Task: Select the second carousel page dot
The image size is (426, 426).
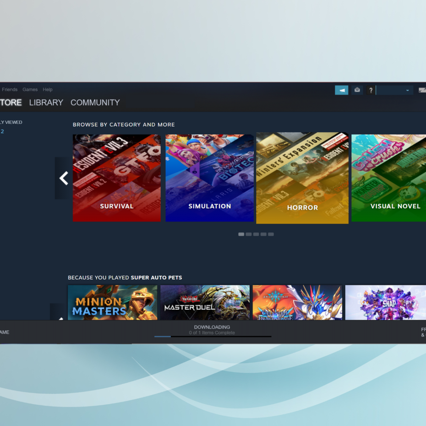Action: point(248,234)
